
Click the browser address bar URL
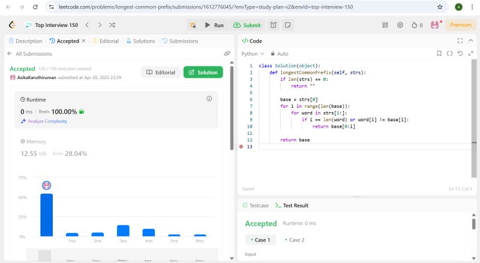pos(206,7)
